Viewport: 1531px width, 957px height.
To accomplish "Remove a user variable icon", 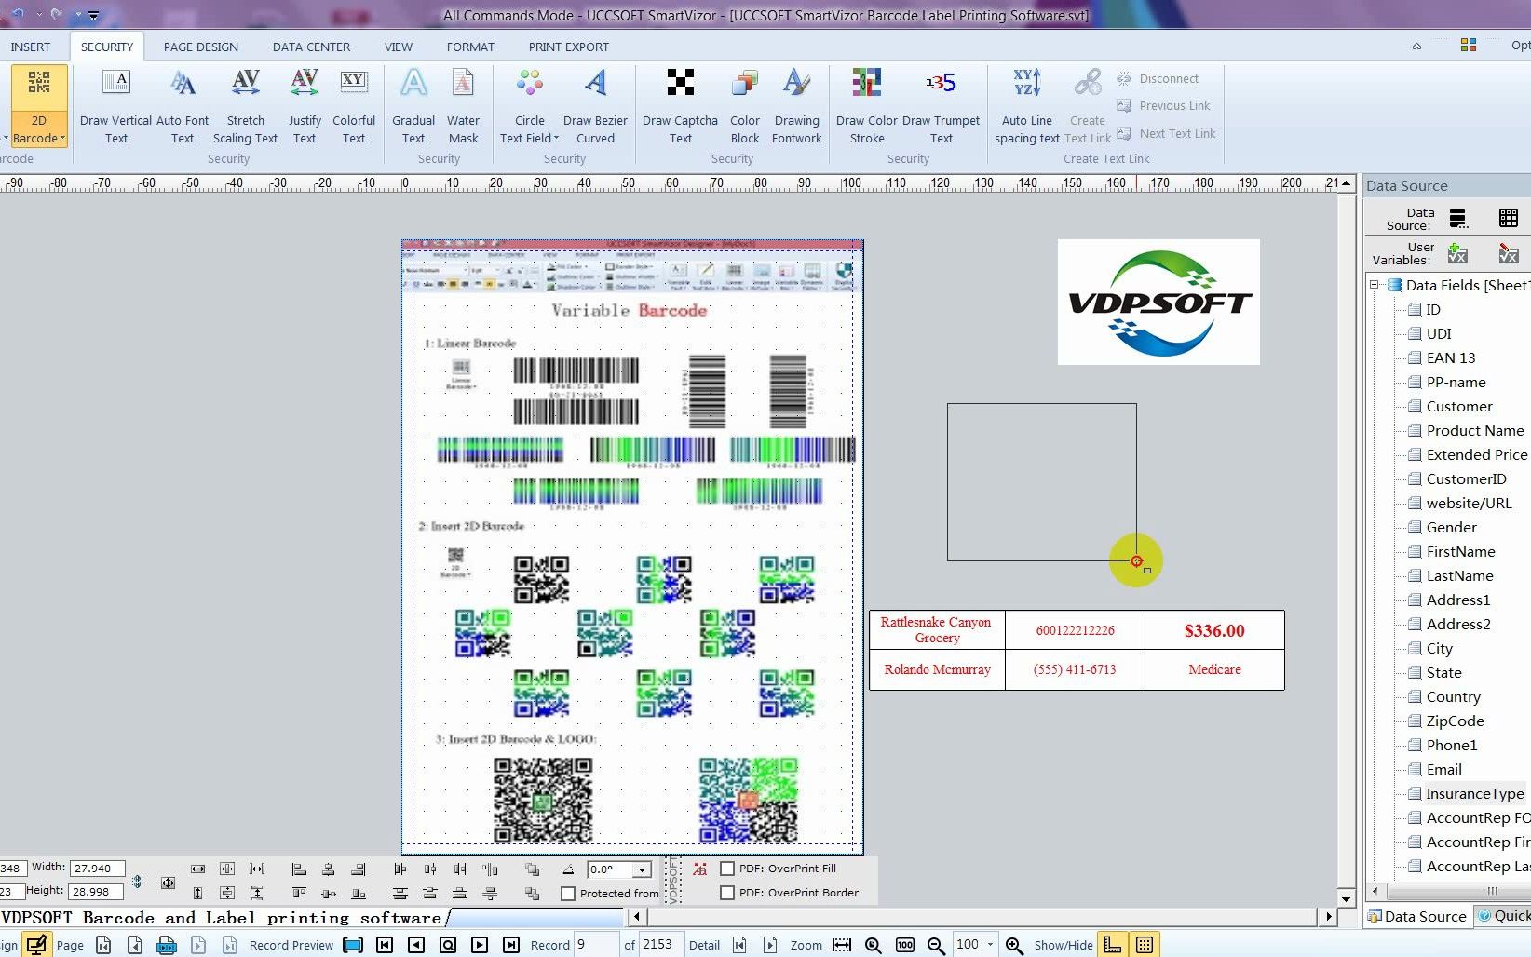I will 1509,253.
